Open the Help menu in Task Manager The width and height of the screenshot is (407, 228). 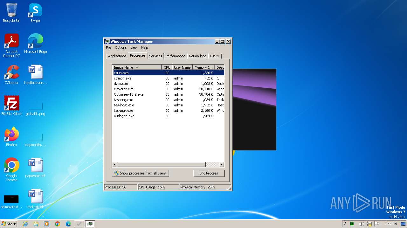tap(145, 47)
